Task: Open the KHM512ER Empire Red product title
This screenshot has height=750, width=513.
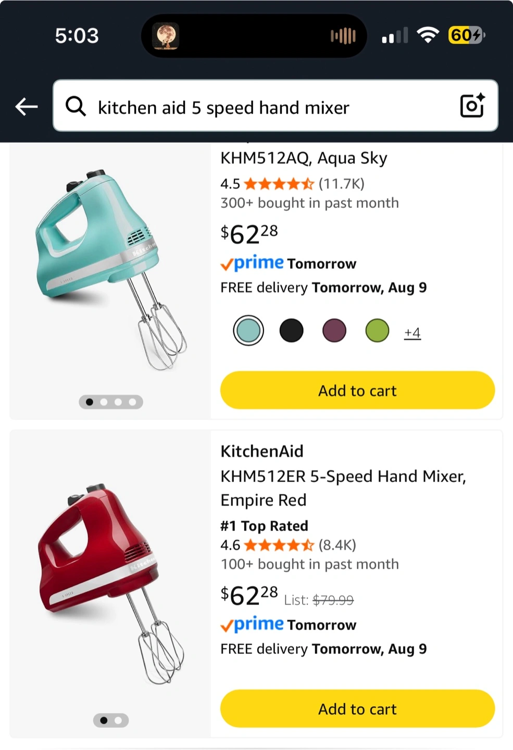Action: pos(343,488)
